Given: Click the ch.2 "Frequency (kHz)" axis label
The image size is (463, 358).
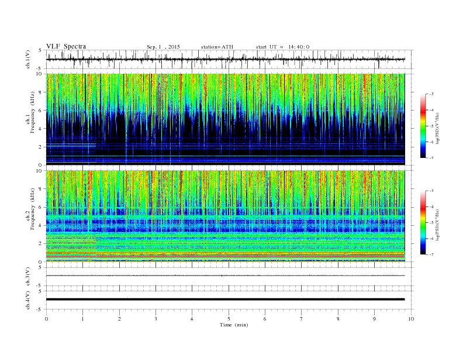Looking at the screenshot, I should (x=33, y=209).
